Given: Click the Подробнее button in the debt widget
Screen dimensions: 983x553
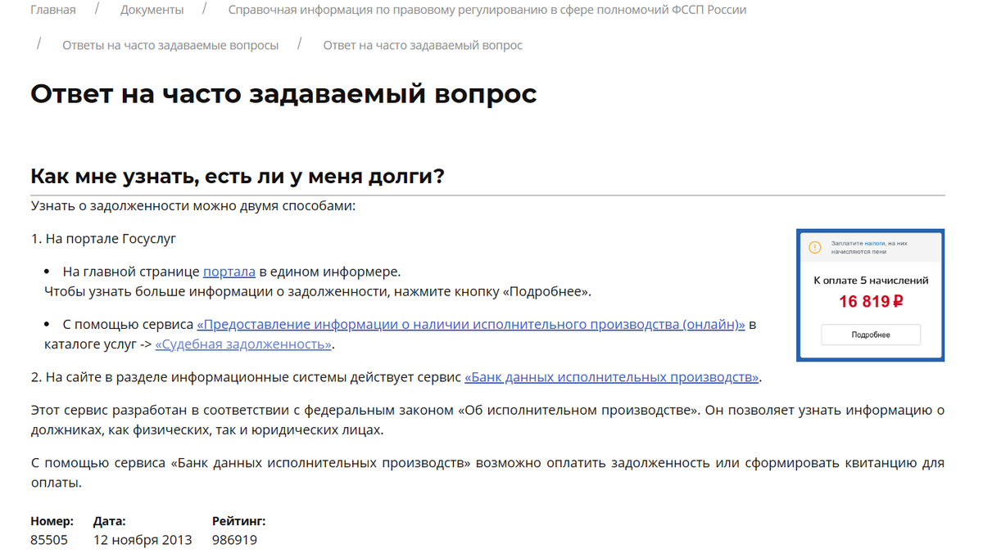Looking at the screenshot, I should pos(871,335).
